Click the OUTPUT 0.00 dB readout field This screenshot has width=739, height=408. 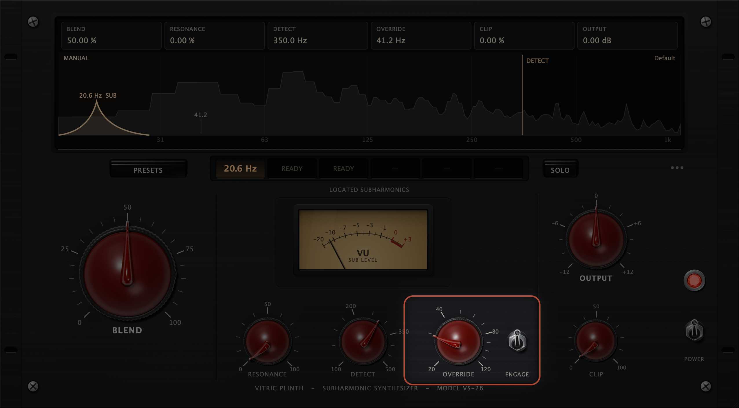pyautogui.click(x=628, y=35)
